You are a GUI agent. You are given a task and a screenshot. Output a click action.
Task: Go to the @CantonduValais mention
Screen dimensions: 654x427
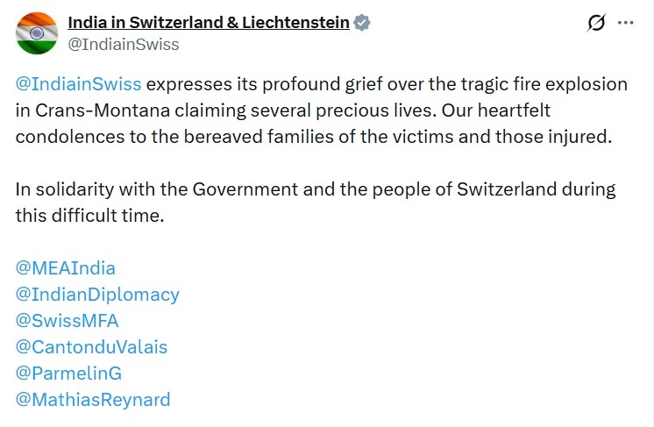pos(91,346)
